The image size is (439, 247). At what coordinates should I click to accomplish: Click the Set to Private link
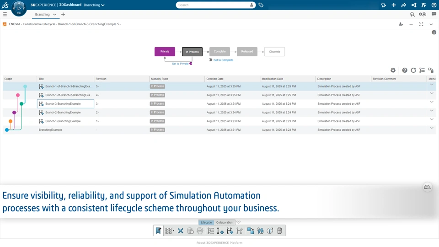tap(180, 64)
